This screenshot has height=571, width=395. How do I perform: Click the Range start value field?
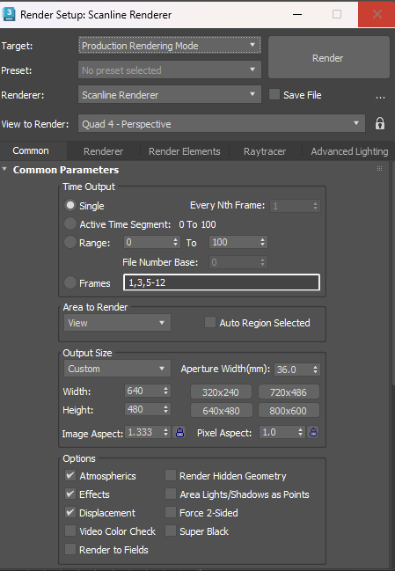click(x=148, y=242)
